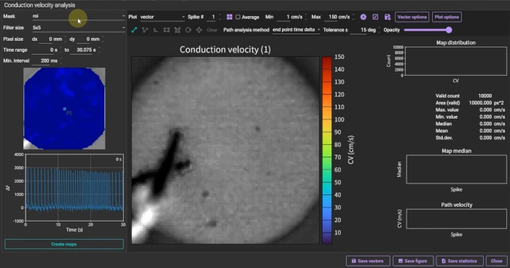
Task: Click the Create maps button
Action: (x=64, y=244)
